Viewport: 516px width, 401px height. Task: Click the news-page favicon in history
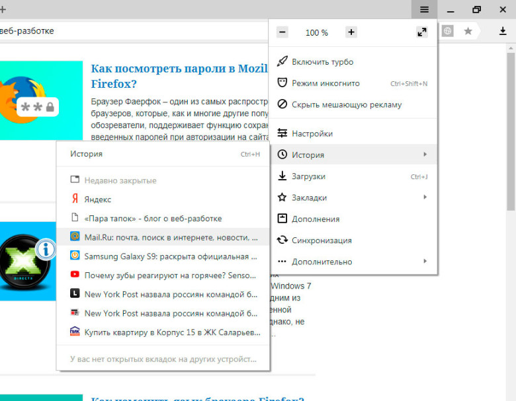pyautogui.click(x=75, y=312)
